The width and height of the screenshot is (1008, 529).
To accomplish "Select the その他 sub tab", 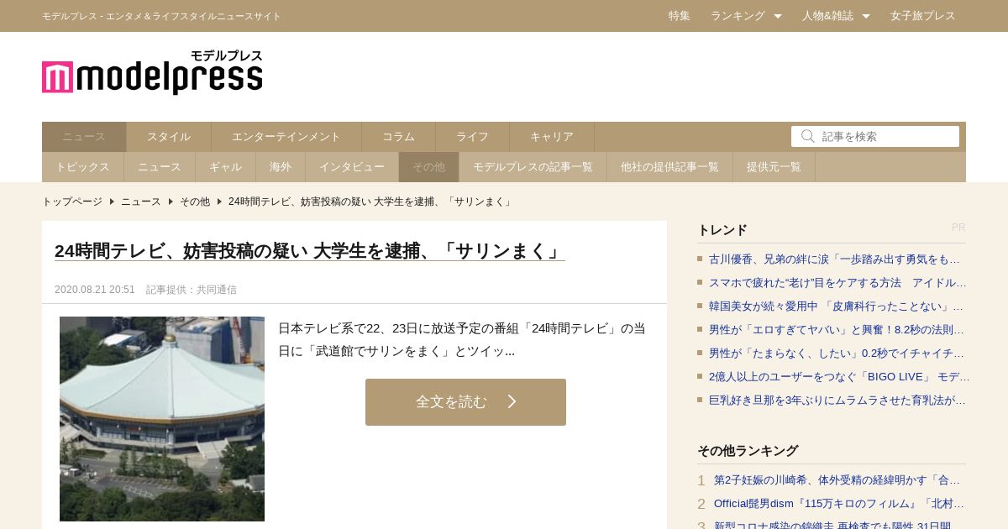I will 429,167.
